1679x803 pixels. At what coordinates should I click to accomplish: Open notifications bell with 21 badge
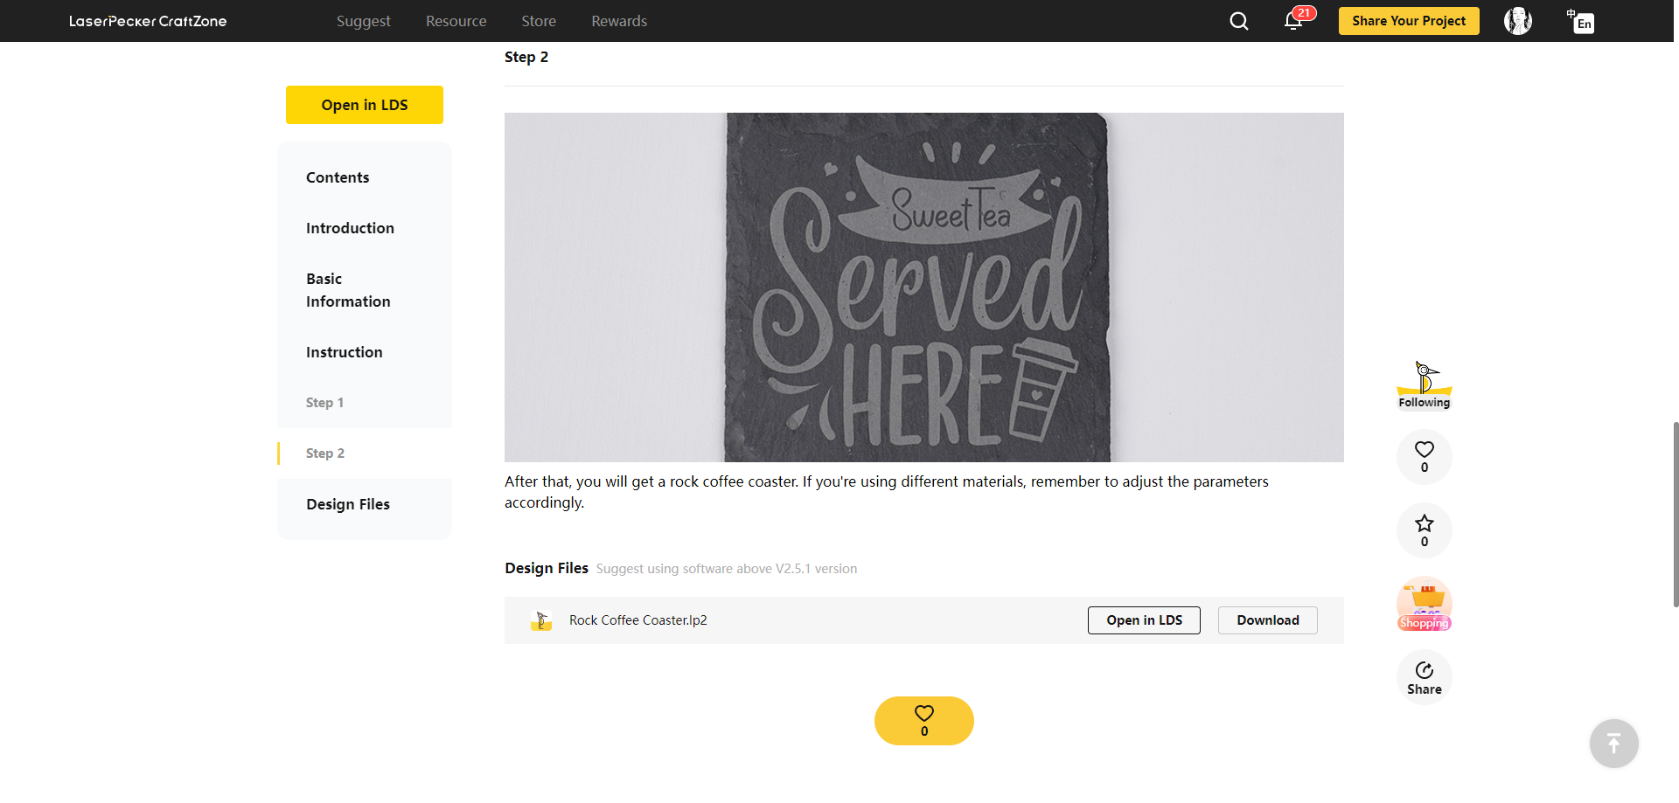[x=1297, y=19]
